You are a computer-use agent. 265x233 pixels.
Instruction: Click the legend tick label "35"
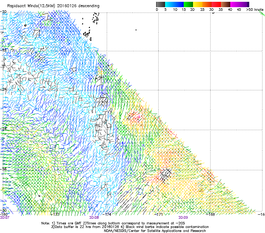pyautogui.click(x=221, y=10)
